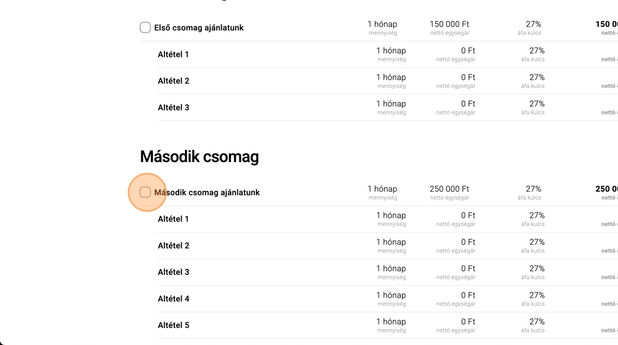
Task: Click the 0 Ft price of Altétel 5
Action: tap(468, 322)
